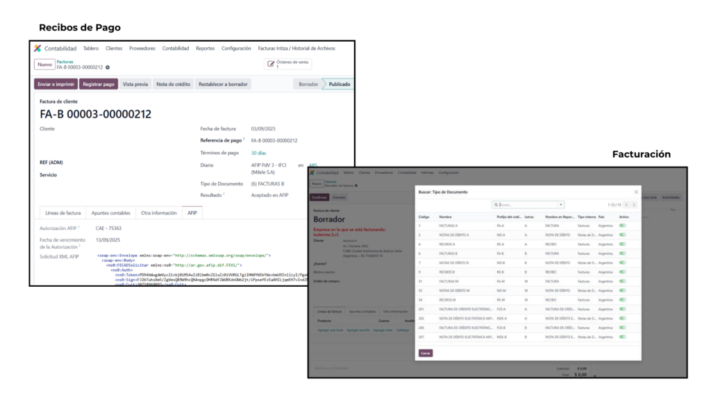
Task: Click the Publicado status bar stage
Action: pos(339,84)
